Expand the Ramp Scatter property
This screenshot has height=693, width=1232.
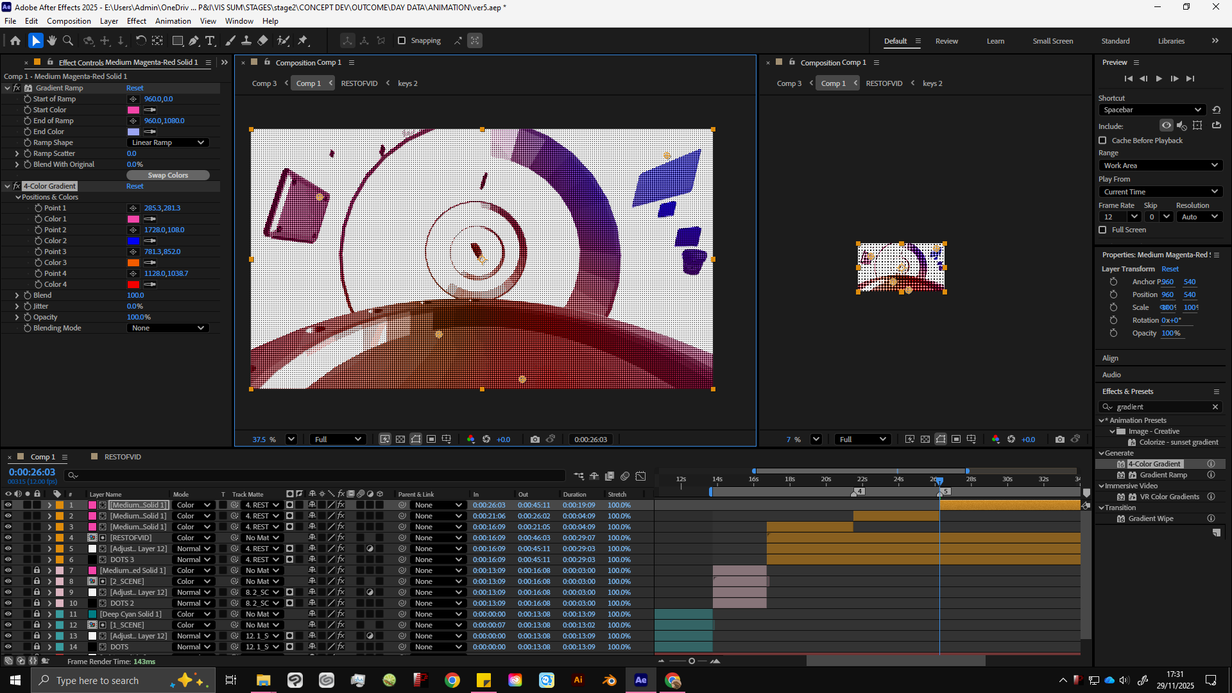click(x=17, y=153)
